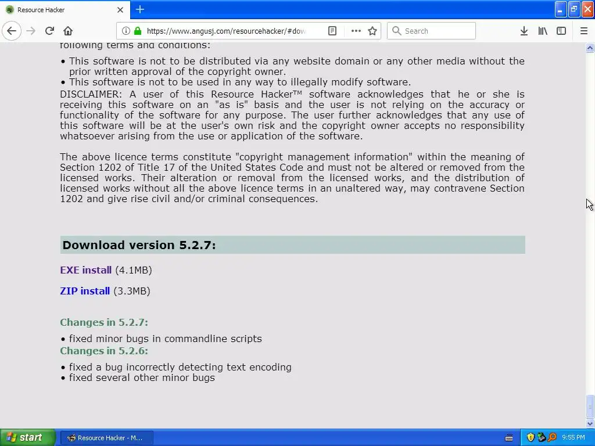Focus the Search box
Image resolution: width=595 pixels, height=446 pixels.
[x=431, y=31]
